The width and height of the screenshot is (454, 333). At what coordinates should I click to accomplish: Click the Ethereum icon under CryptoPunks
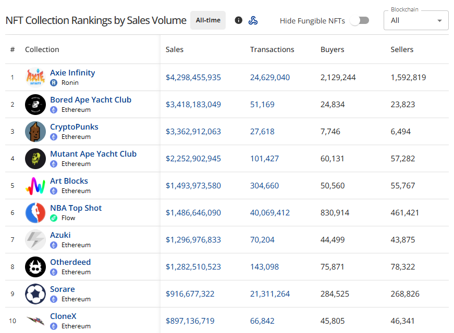[x=54, y=137]
